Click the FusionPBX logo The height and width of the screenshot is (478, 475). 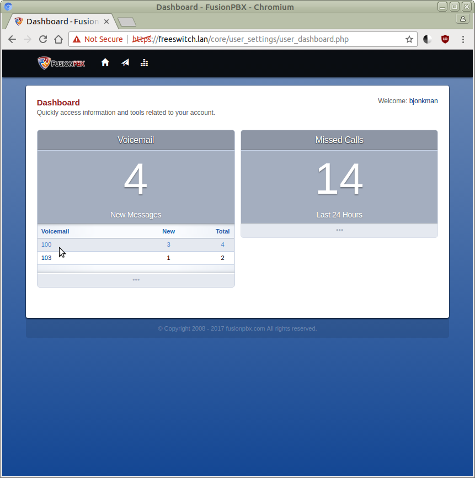click(x=61, y=63)
